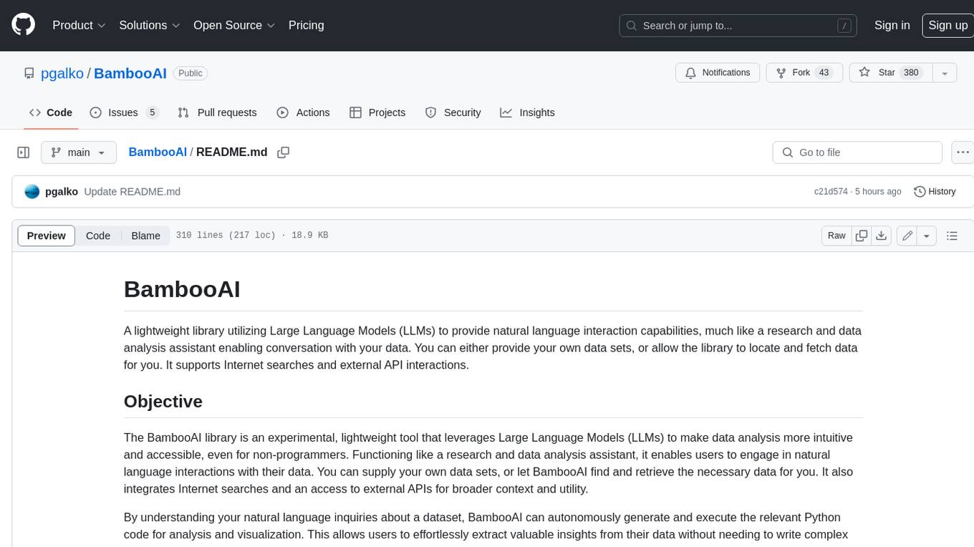Open the GitHub homepage logo

(23, 25)
